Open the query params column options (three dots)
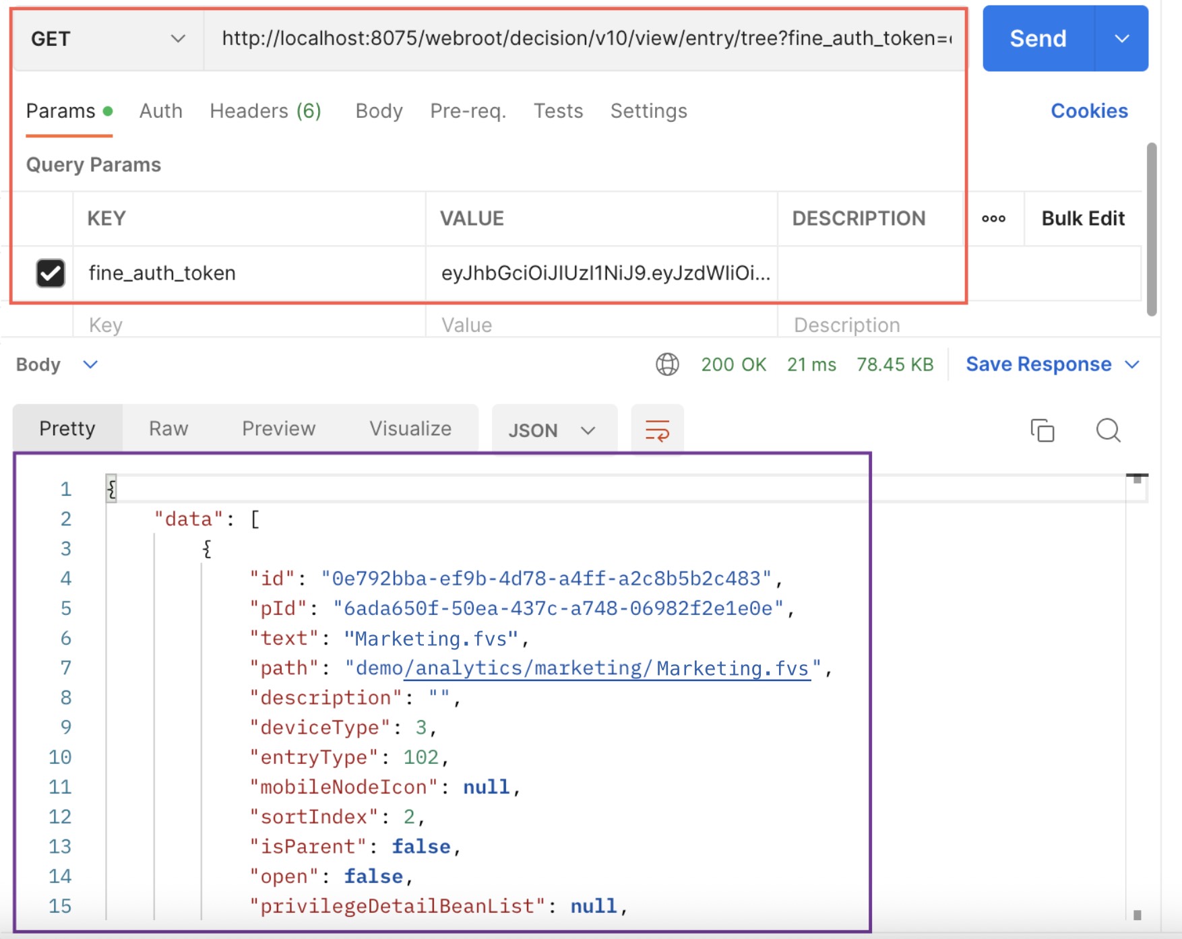 993,219
